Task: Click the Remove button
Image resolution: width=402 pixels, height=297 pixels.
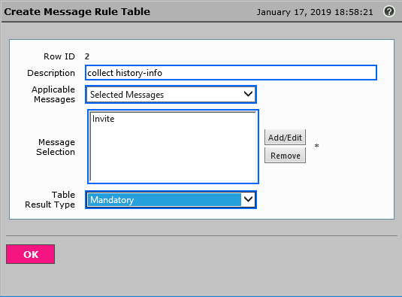Action: point(285,156)
